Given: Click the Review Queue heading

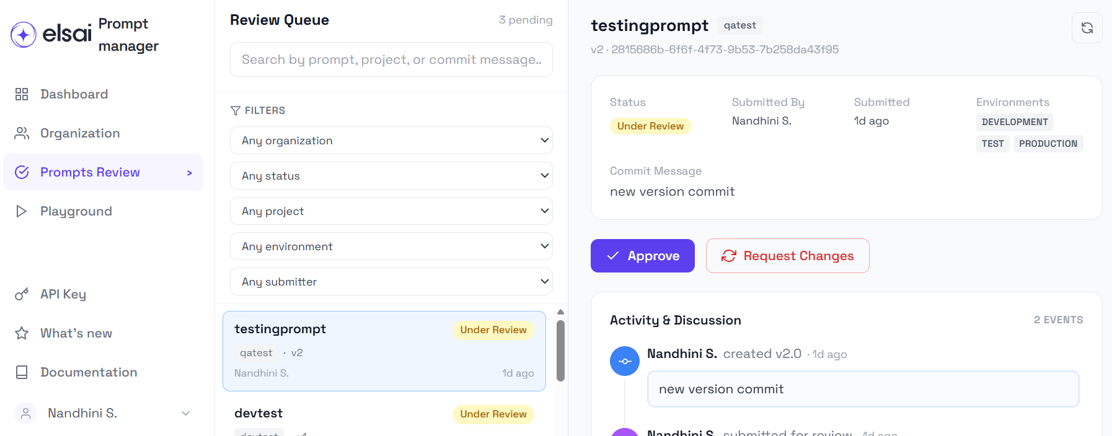Looking at the screenshot, I should pos(280,20).
